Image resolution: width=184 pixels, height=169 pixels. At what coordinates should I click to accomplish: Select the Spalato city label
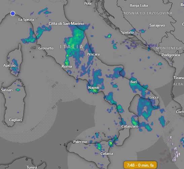click(127, 32)
